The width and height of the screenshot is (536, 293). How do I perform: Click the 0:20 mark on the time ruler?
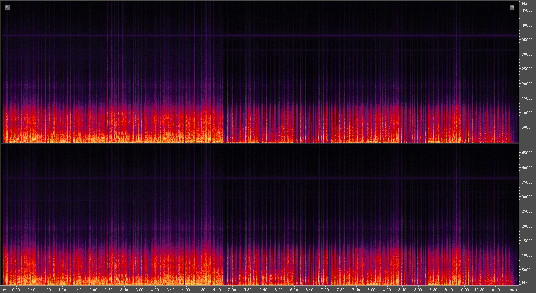pos(16,290)
